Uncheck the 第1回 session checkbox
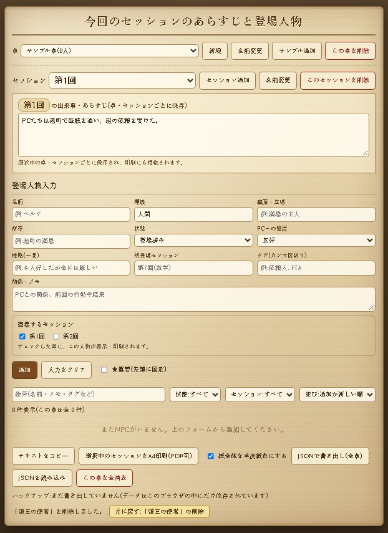 (22, 337)
